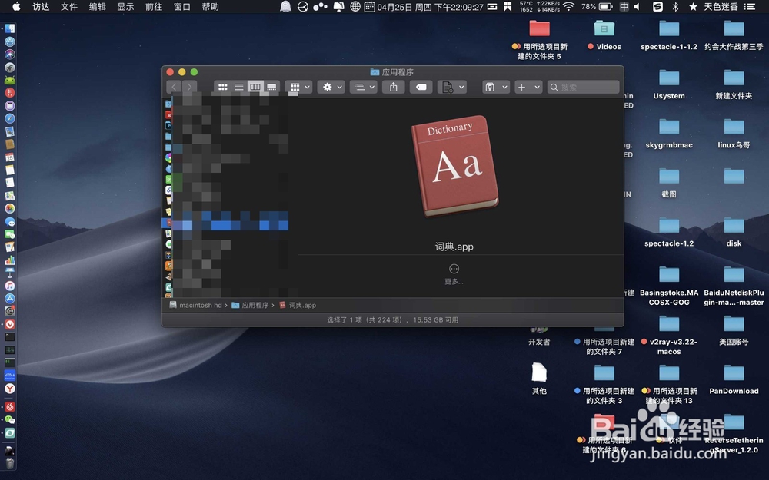Switch Finder to column view
This screenshot has height=480, width=769.
[255, 88]
